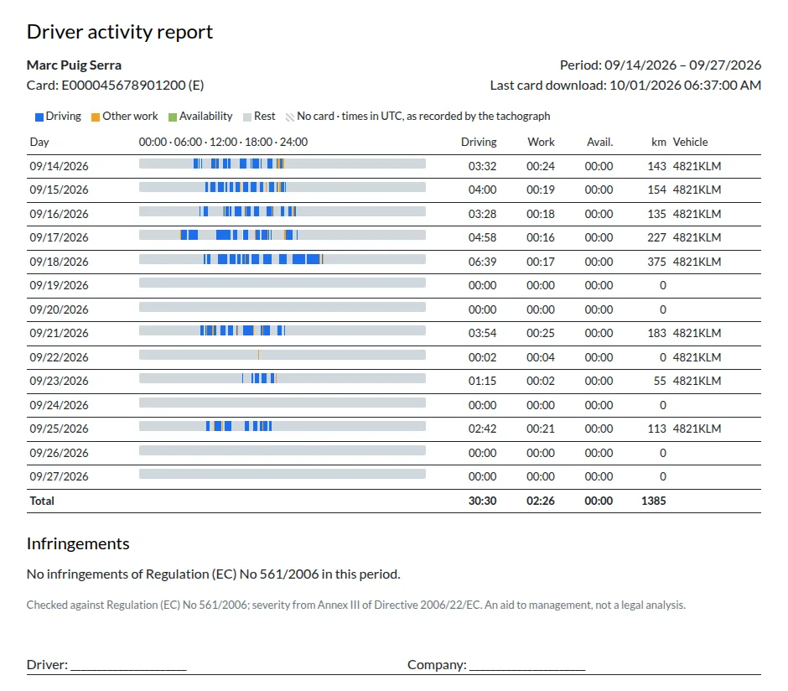The height and width of the screenshot is (691, 788).
Task: Click the Work column header
Action: click(x=541, y=143)
